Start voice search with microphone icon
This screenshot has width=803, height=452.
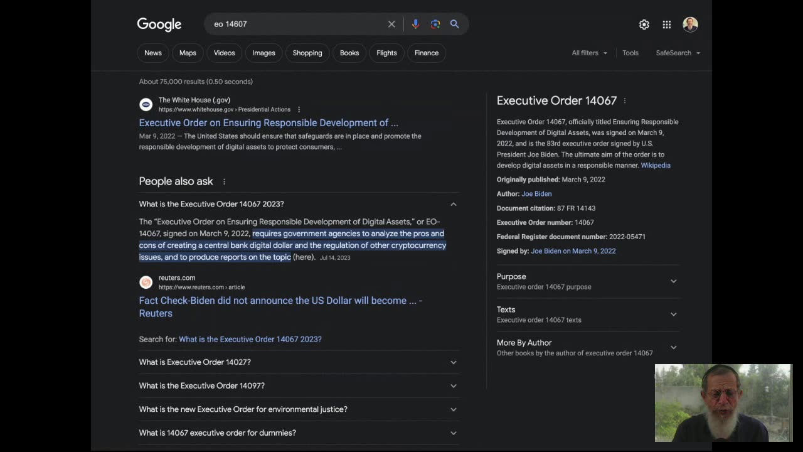click(x=415, y=24)
